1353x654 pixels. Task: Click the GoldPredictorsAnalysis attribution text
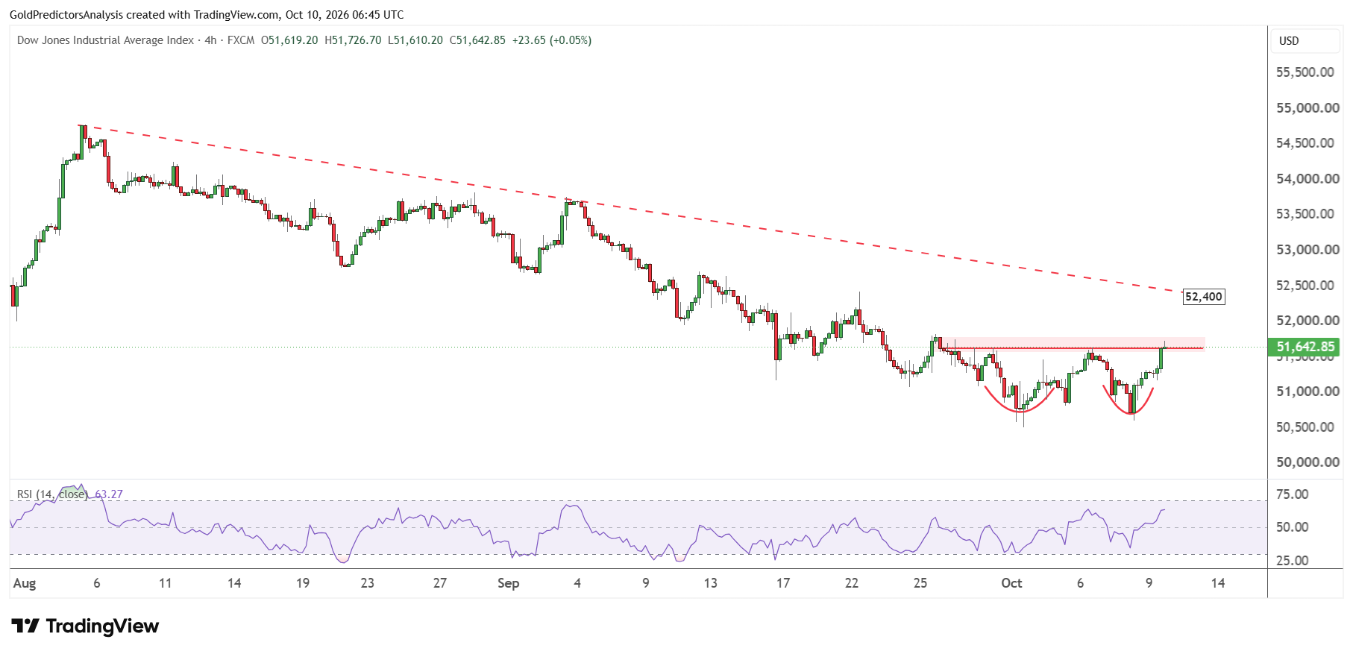66,15
